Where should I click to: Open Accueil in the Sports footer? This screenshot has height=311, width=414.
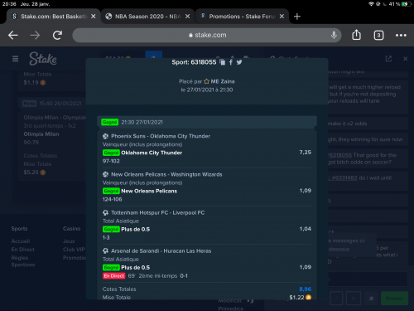pos(21,241)
